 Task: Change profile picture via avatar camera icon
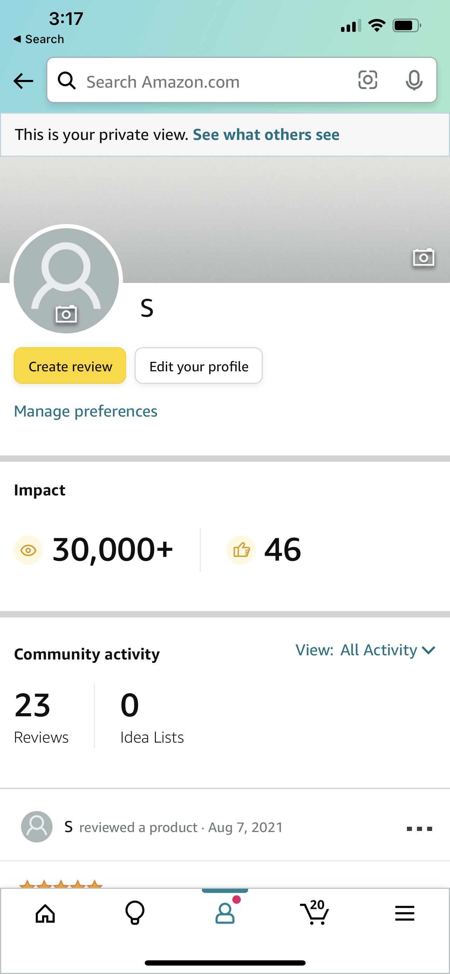coord(66,314)
